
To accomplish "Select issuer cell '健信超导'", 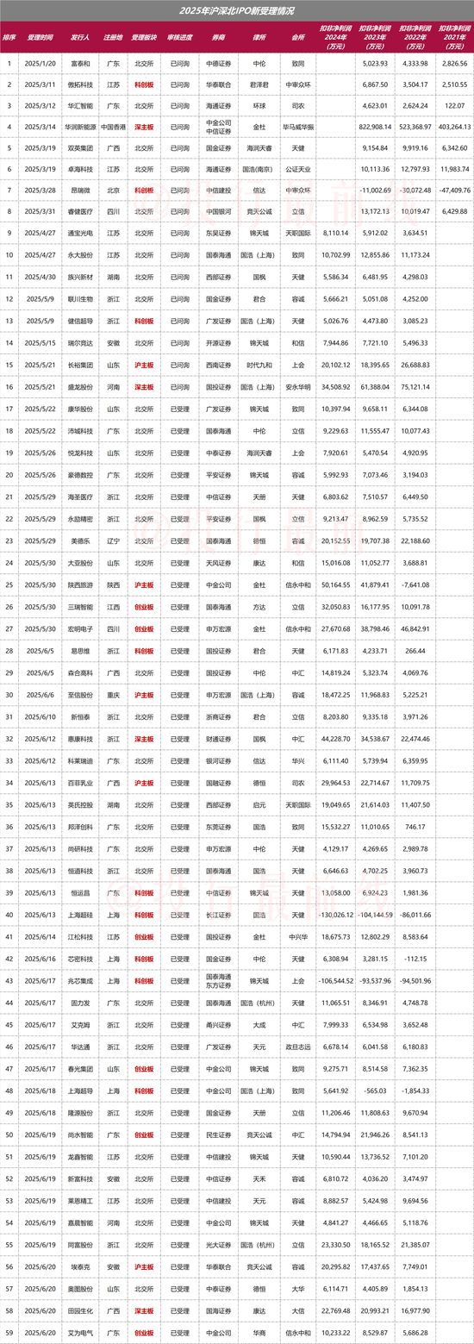I will pos(80,320).
